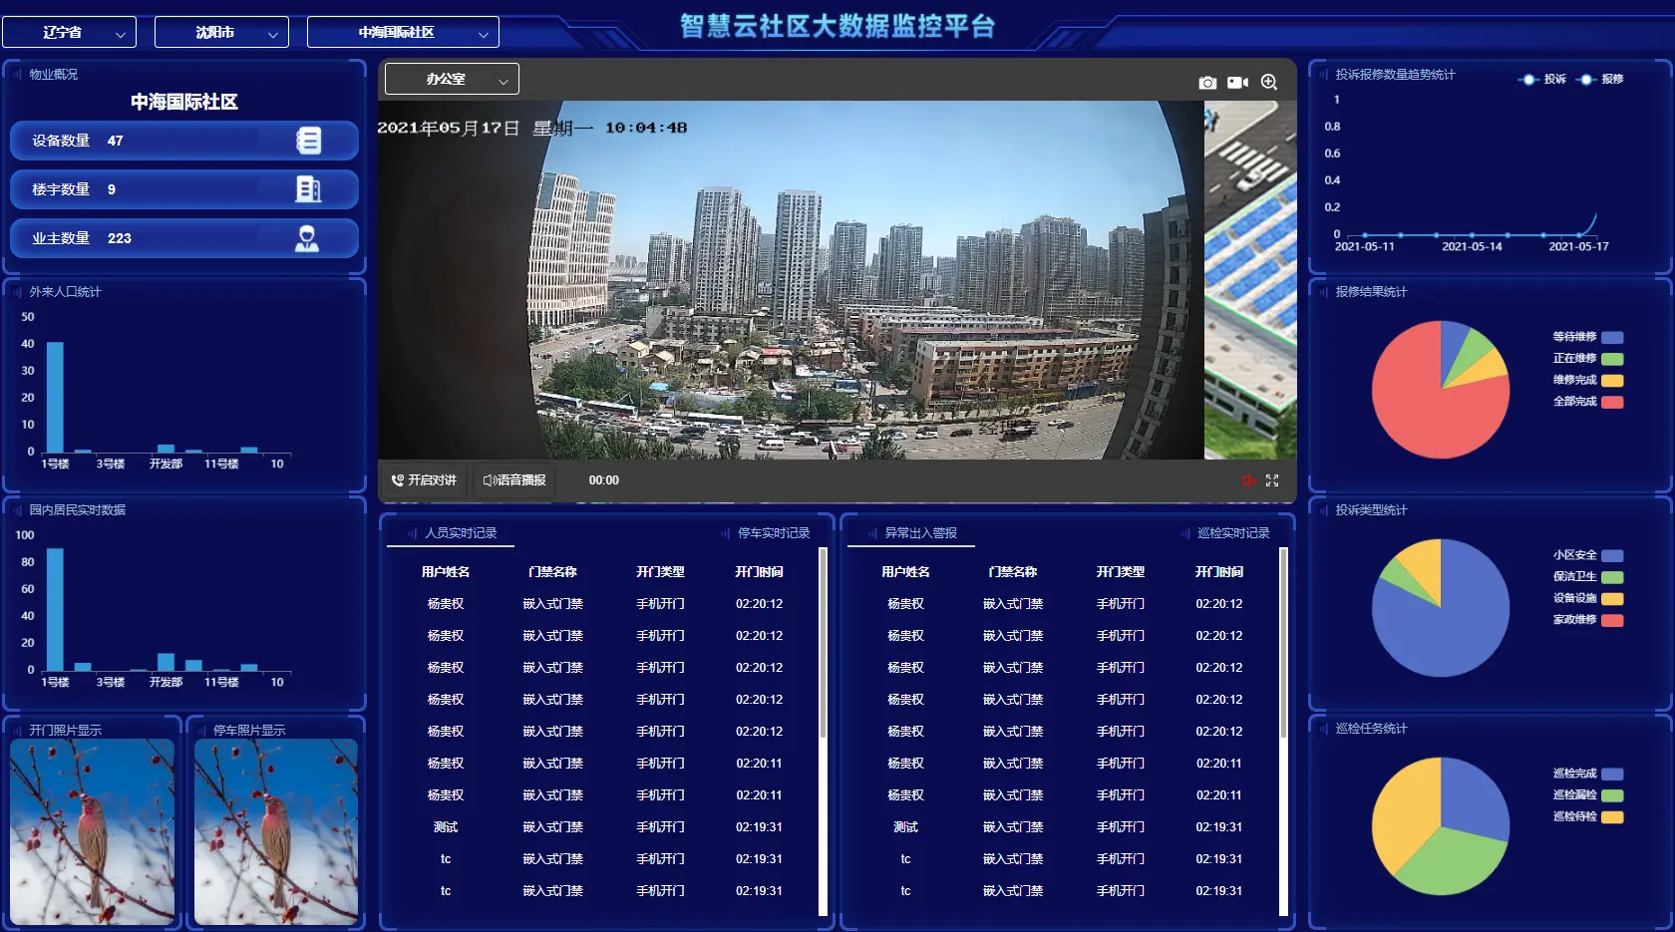Click the 小区安全 blue legend swatch

1612,556
